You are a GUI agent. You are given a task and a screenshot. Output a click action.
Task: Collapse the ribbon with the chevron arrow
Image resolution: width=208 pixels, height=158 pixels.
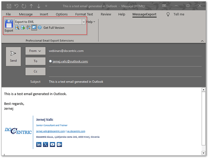(202, 41)
